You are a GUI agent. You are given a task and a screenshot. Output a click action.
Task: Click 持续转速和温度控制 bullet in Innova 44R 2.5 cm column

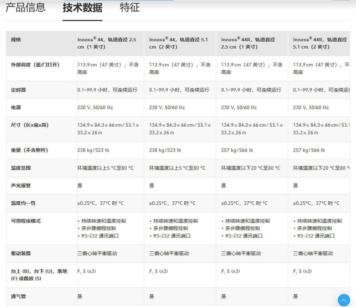(247, 221)
